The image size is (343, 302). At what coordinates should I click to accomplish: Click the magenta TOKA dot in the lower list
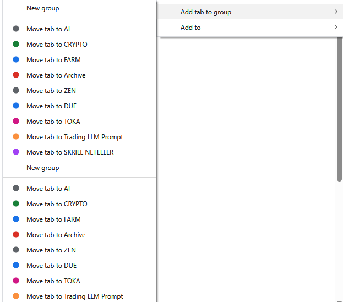point(16,281)
